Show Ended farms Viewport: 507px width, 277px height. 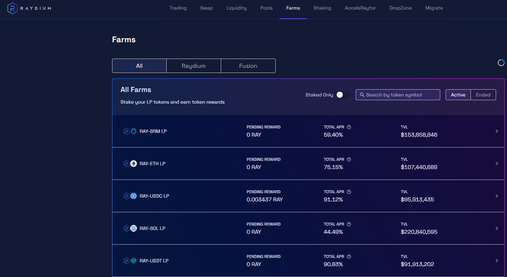coord(483,95)
